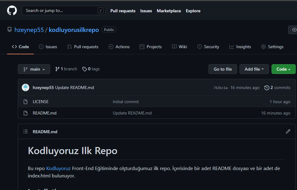Screen dimensions: 297x190
Task: Click the hzeynep55 avatar thumbnail
Action: click(x=26, y=87)
